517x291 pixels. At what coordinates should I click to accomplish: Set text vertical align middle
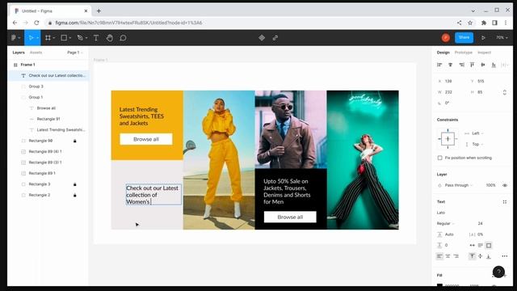[481, 256]
